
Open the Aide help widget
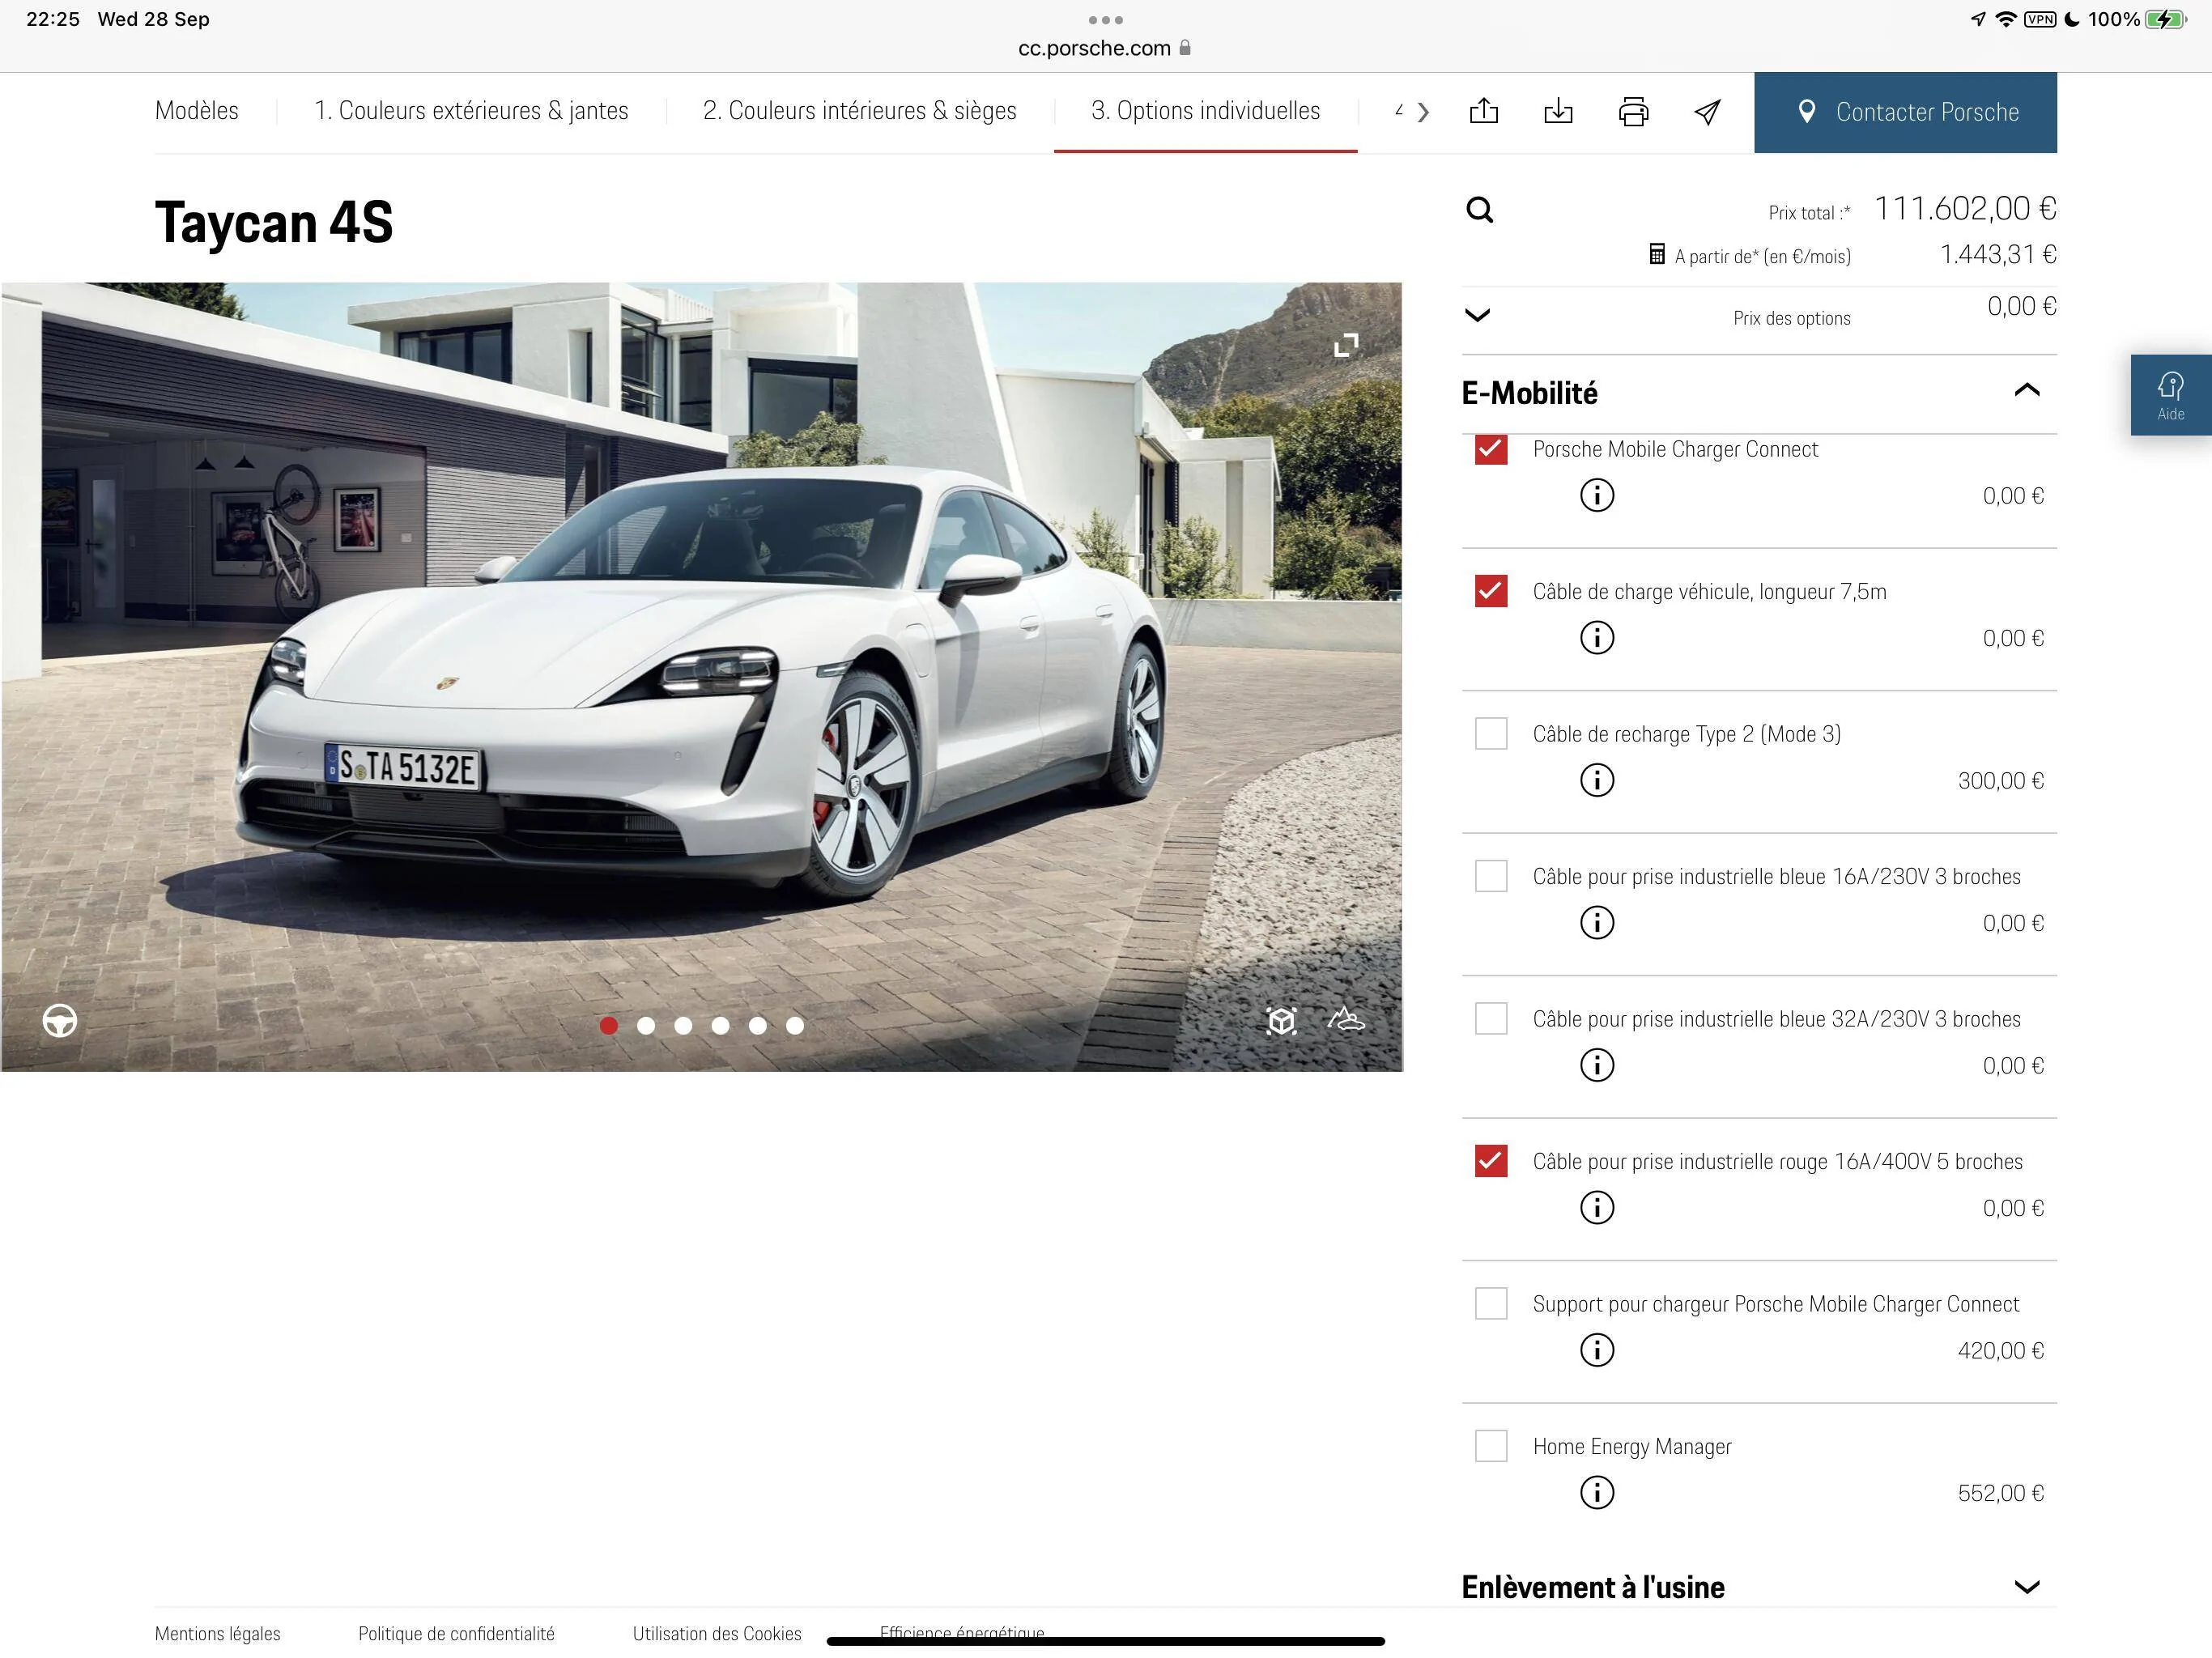(x=2170, y=395)
